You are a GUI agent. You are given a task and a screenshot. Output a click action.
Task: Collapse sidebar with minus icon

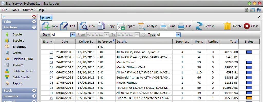tap(4, 17)
